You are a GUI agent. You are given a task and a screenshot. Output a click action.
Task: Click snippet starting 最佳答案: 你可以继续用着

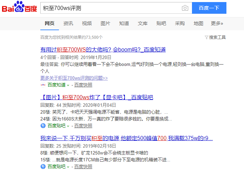pyautogui.click(x=132, y=68)
